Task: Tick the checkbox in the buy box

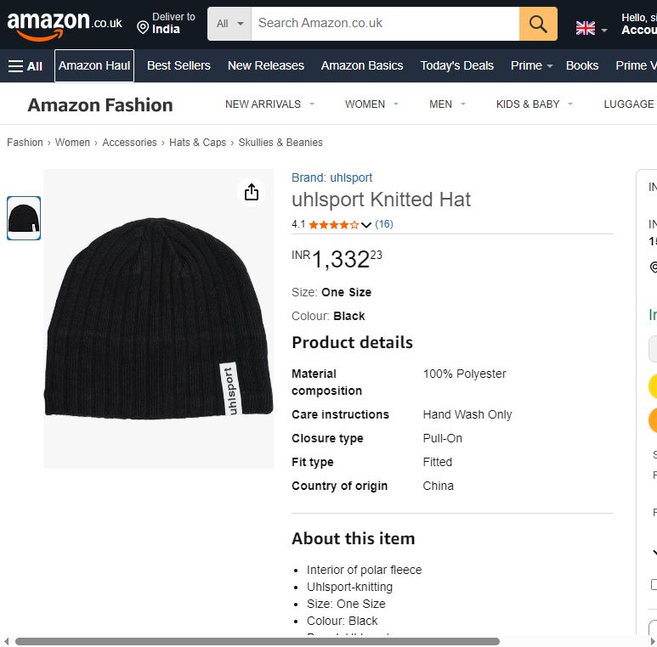Action: pos(653,584)
